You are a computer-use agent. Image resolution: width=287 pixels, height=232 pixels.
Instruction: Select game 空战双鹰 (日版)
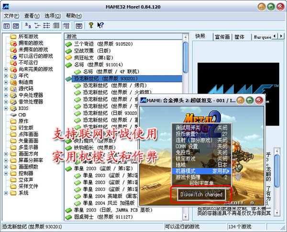point(92,51)
